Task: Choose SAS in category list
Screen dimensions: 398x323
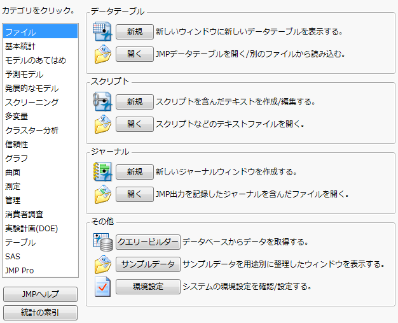Action: (x=40, y=256)
